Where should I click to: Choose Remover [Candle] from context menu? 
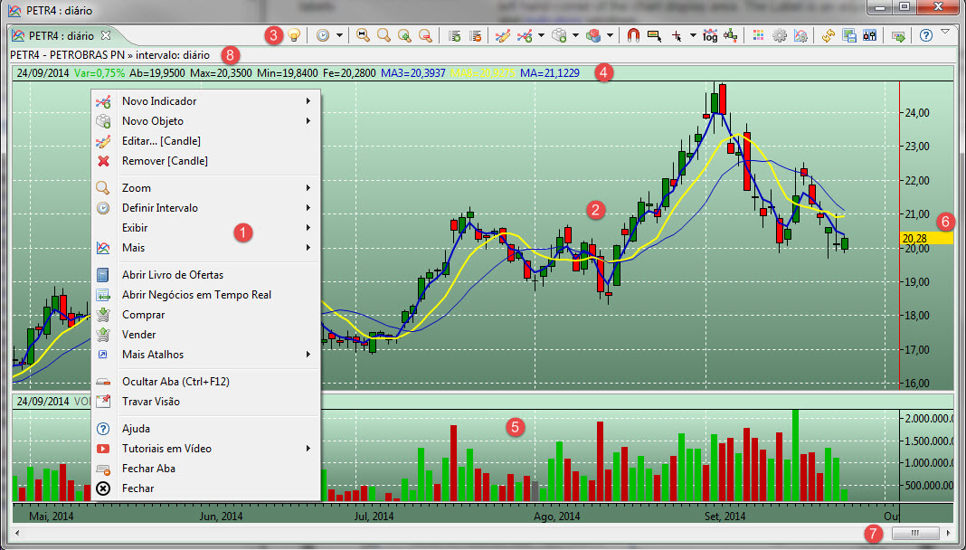point(206,161)
